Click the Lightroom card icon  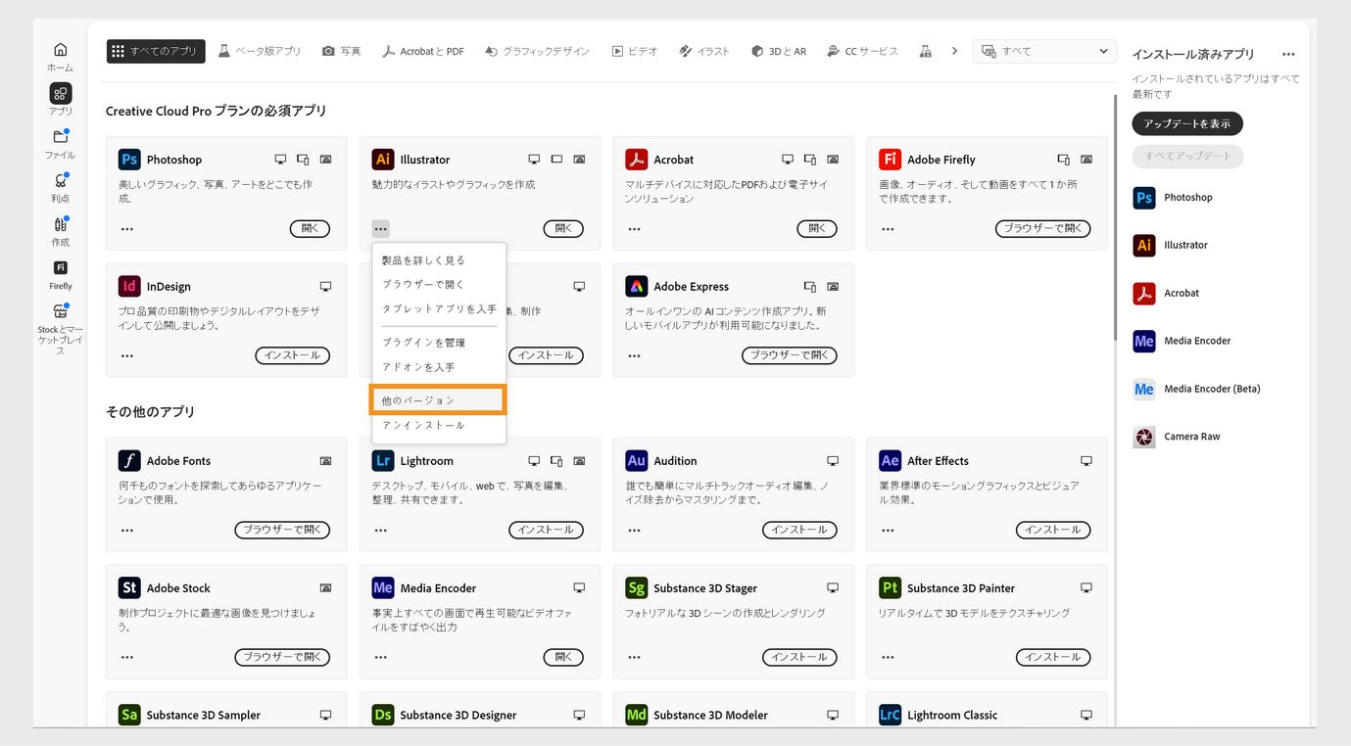pos(383,461)
